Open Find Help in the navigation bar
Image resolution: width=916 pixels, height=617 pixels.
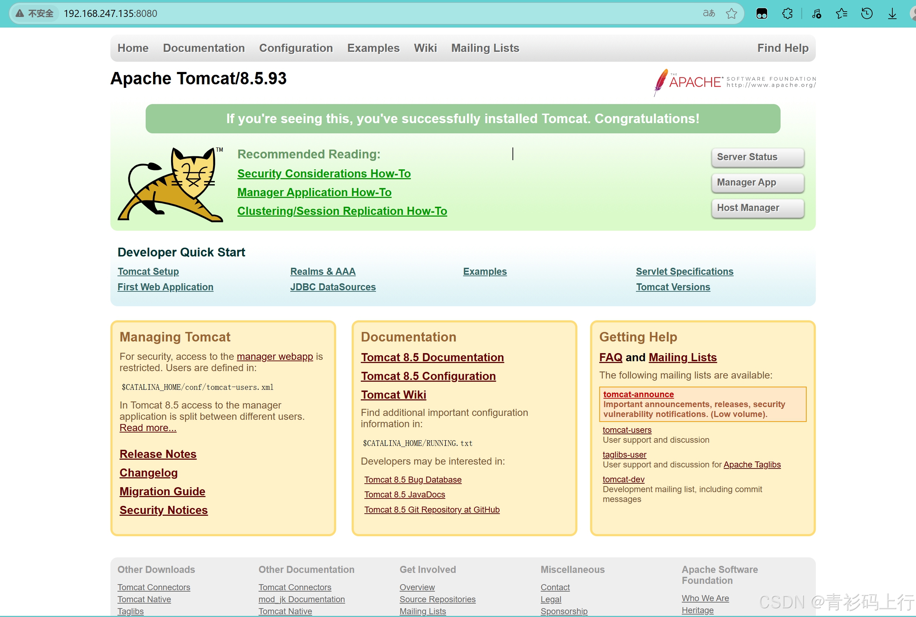tap(783, 48)
